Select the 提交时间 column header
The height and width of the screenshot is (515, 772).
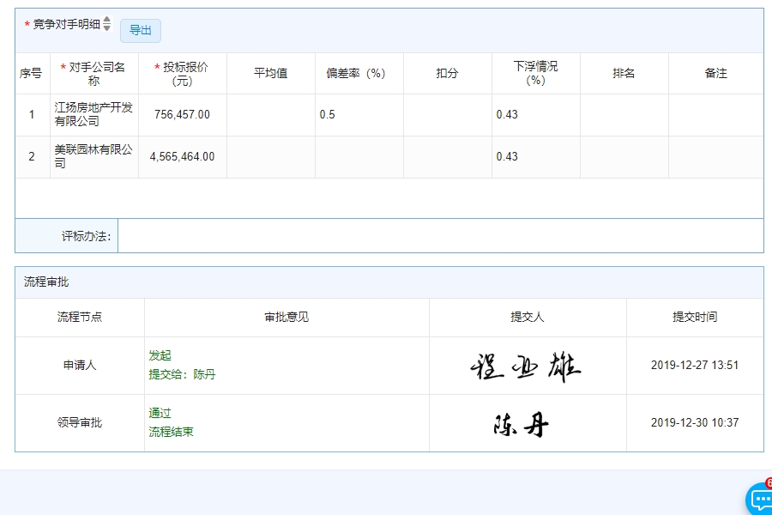[695, 317]
